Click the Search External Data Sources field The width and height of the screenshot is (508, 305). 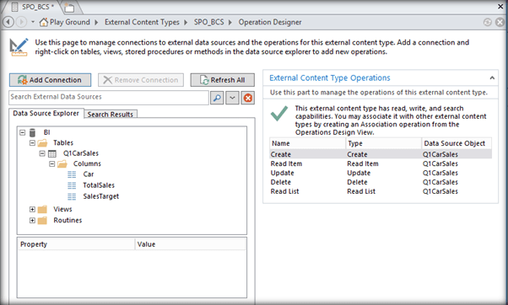(x=109, y=98)
